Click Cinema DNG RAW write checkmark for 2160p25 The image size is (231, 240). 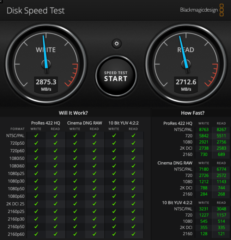pyautogui.click(x=75, y=211)
